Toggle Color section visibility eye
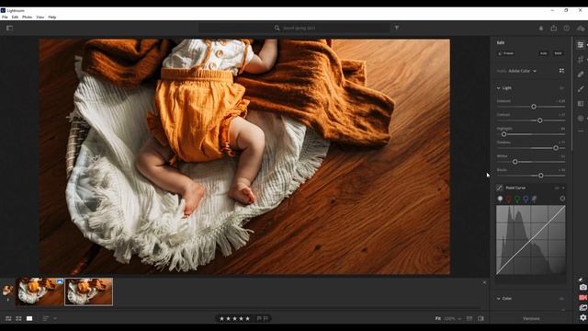This screenshot has width=588, height=331. (x=561, y=299)
